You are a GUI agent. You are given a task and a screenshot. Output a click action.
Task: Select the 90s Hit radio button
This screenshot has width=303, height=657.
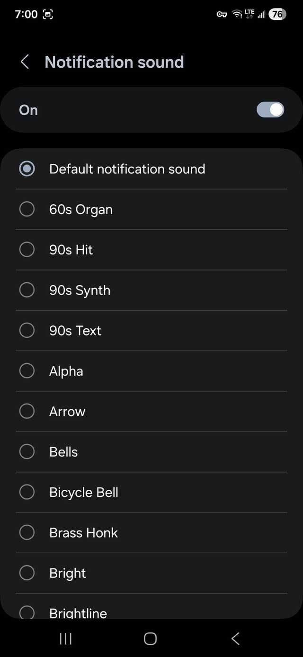27,250
